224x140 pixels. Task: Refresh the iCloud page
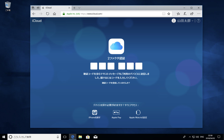coord(47,14)
